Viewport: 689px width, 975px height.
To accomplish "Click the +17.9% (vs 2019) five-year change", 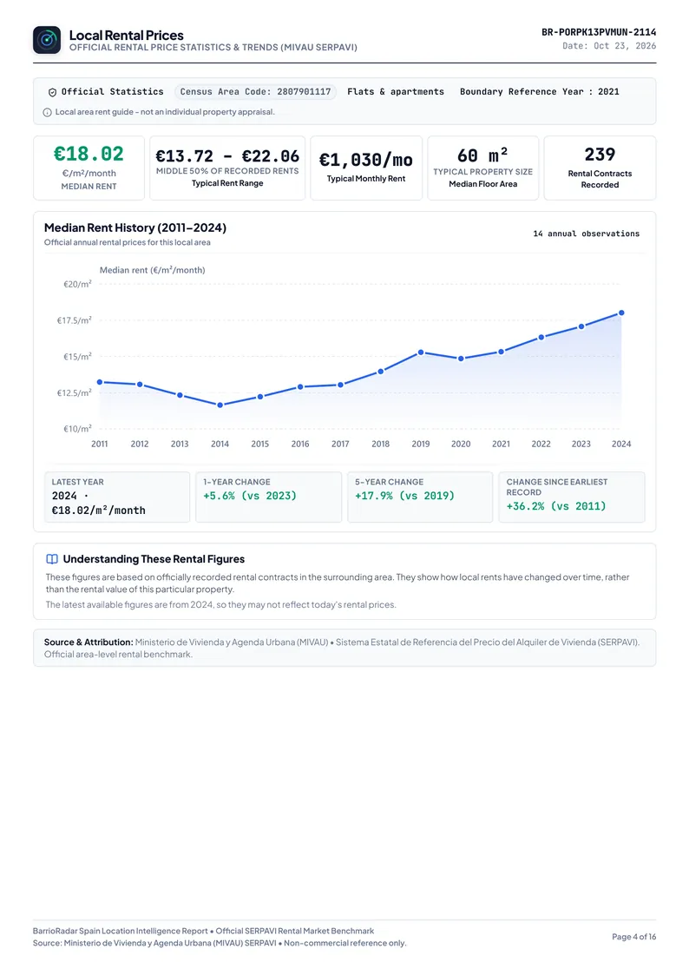I will point(404,496).
